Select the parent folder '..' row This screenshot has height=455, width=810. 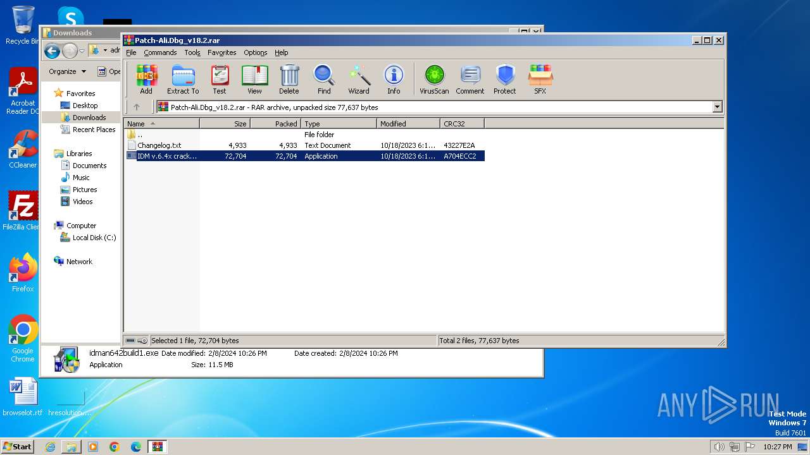pos(304,134)
